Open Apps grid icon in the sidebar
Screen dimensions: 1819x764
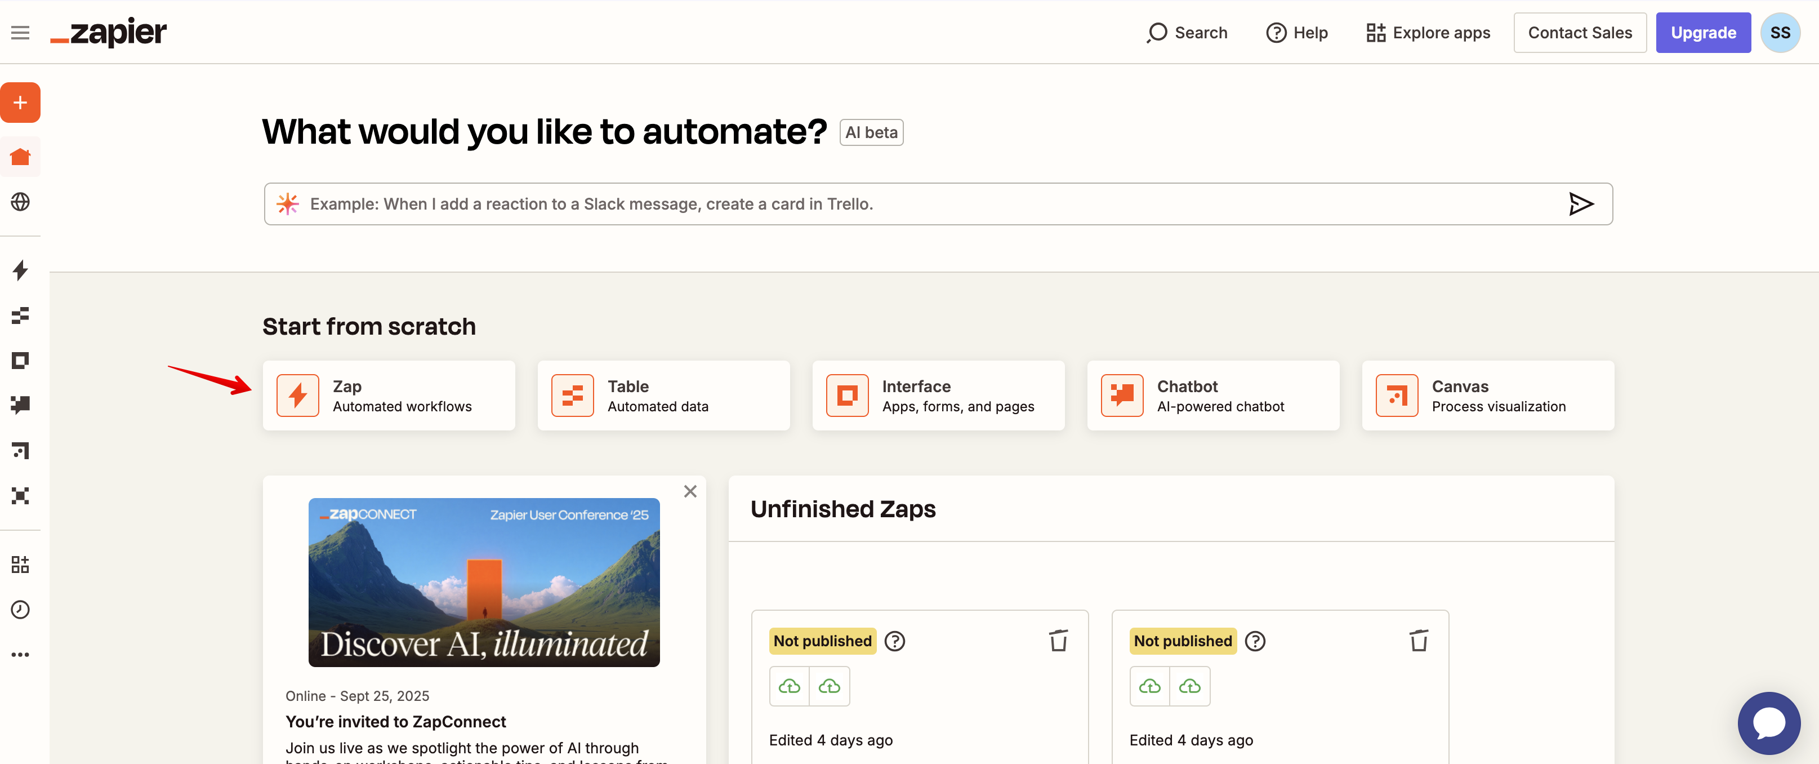(x=20, y=564)
